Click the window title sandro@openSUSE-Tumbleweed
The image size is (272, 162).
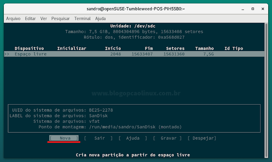tap(136, 9)
